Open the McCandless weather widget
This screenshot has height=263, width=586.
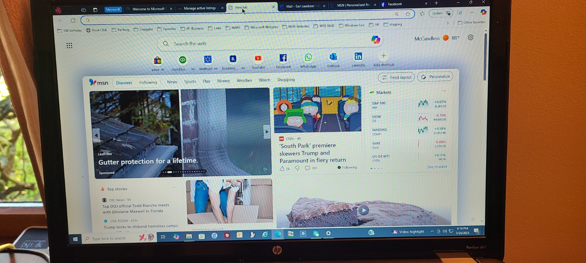point(437,38)
